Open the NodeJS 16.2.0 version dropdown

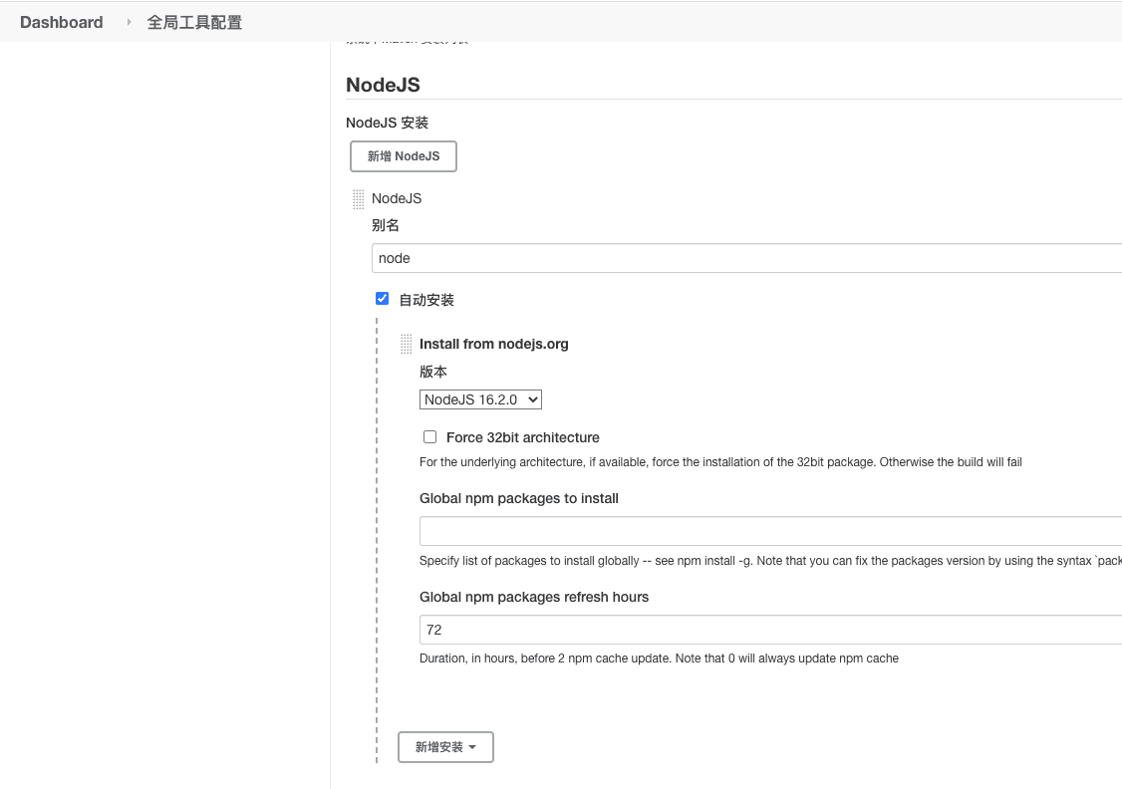[481, 399]
